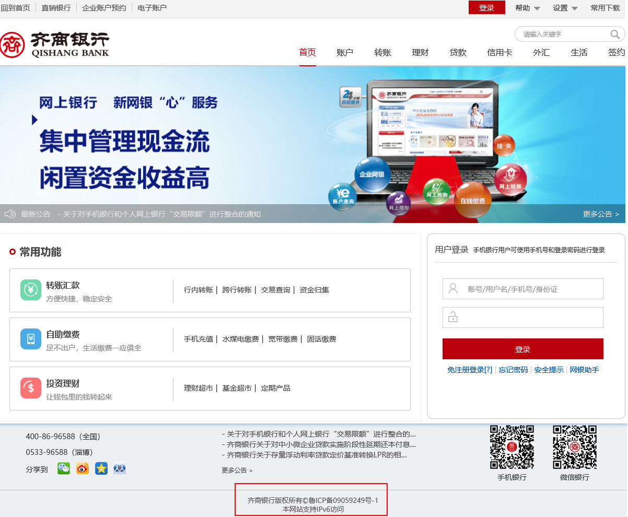Share to Weibo icon
The height and width of the screenshot is (517, 628).
pyautogui.click(x=83, y=468)
